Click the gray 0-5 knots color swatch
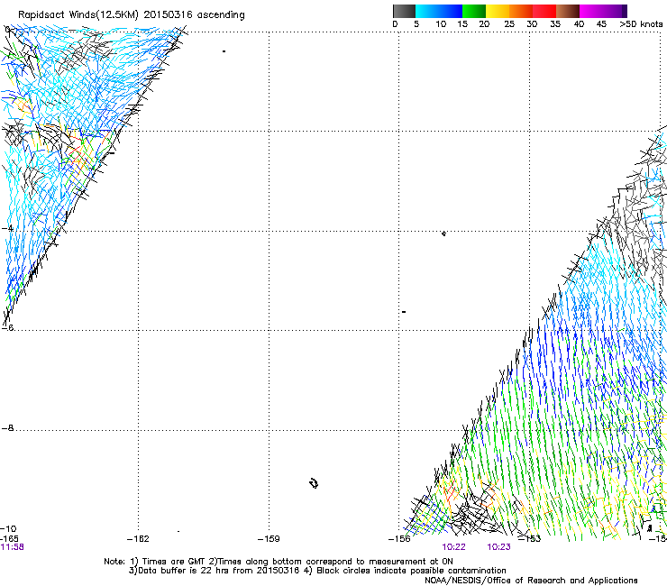 404,11
